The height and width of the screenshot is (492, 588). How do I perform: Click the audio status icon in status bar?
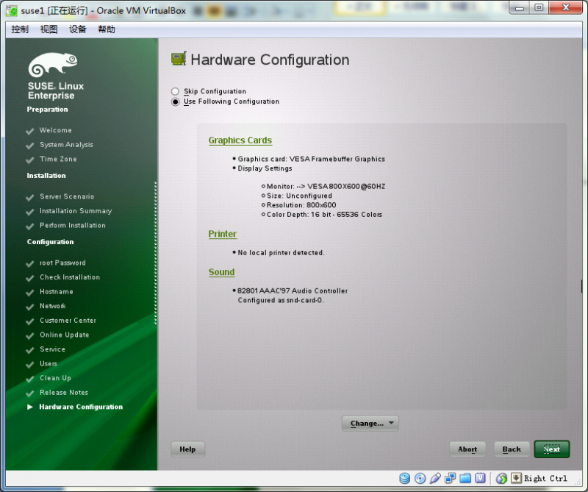pyautogui.click(x=435, y=478)
